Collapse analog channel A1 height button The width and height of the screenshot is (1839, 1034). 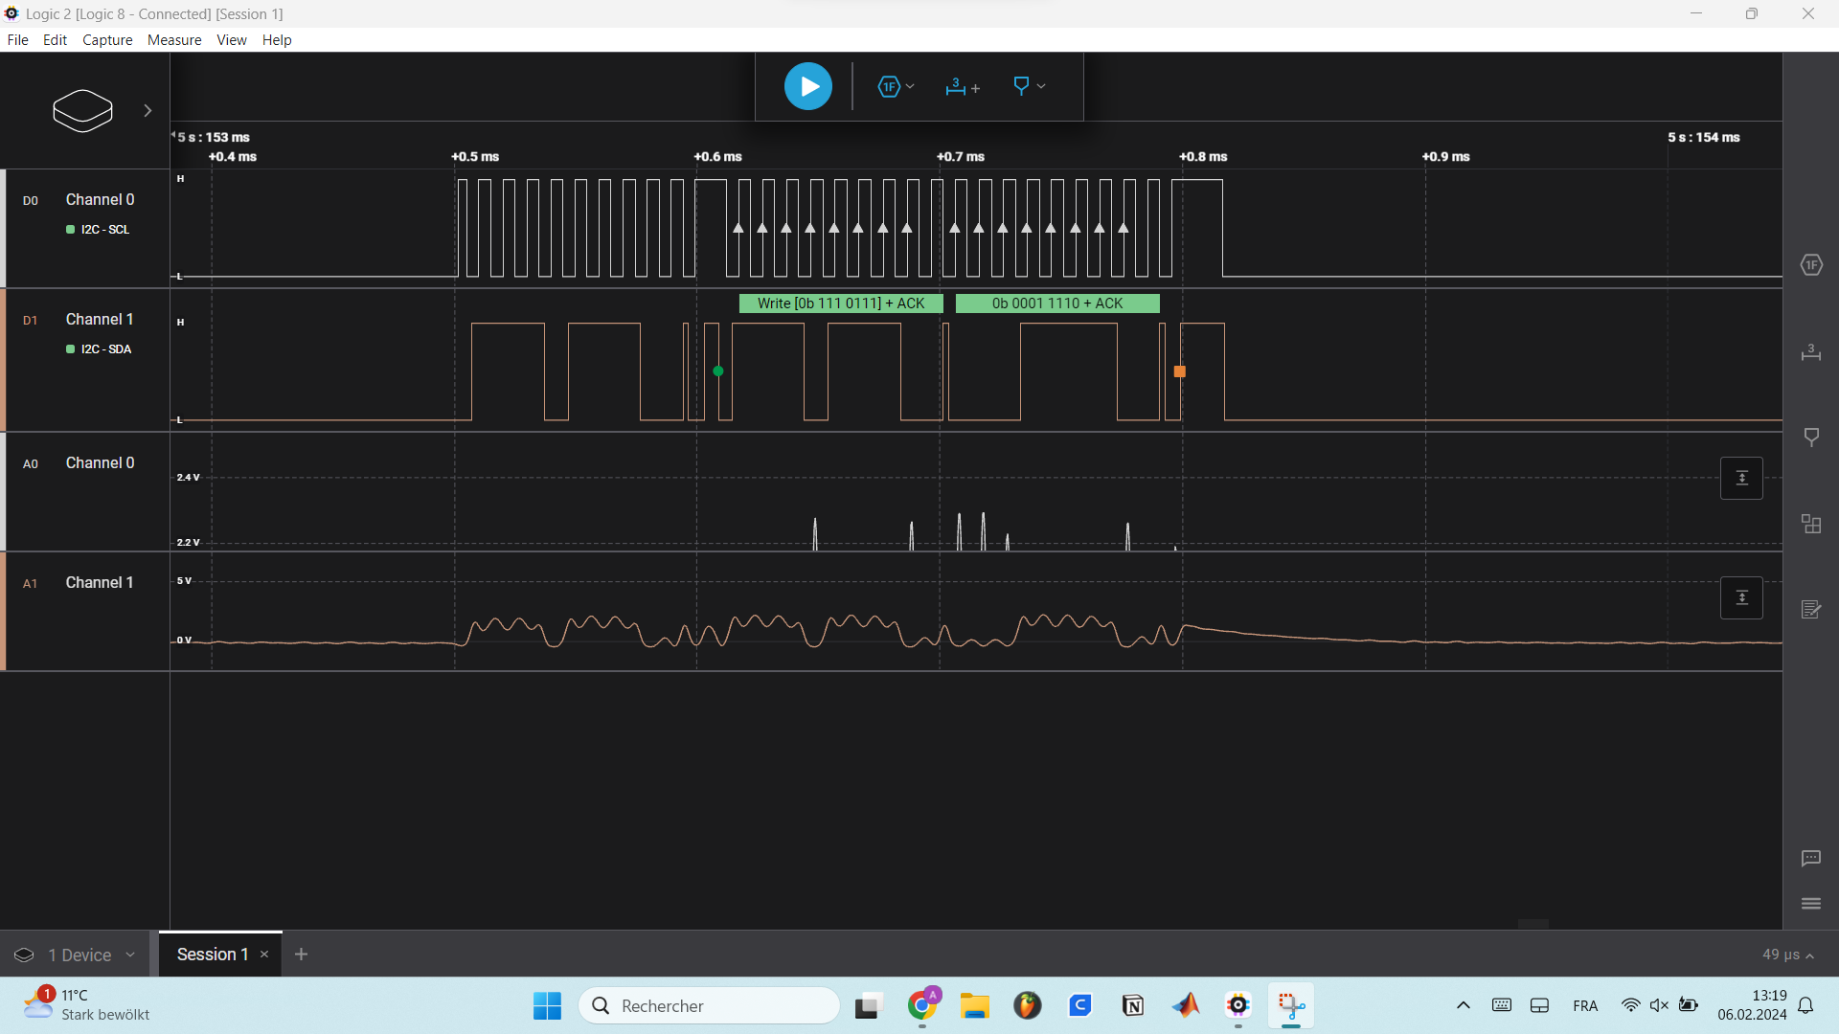click(x=1741, y=597)
